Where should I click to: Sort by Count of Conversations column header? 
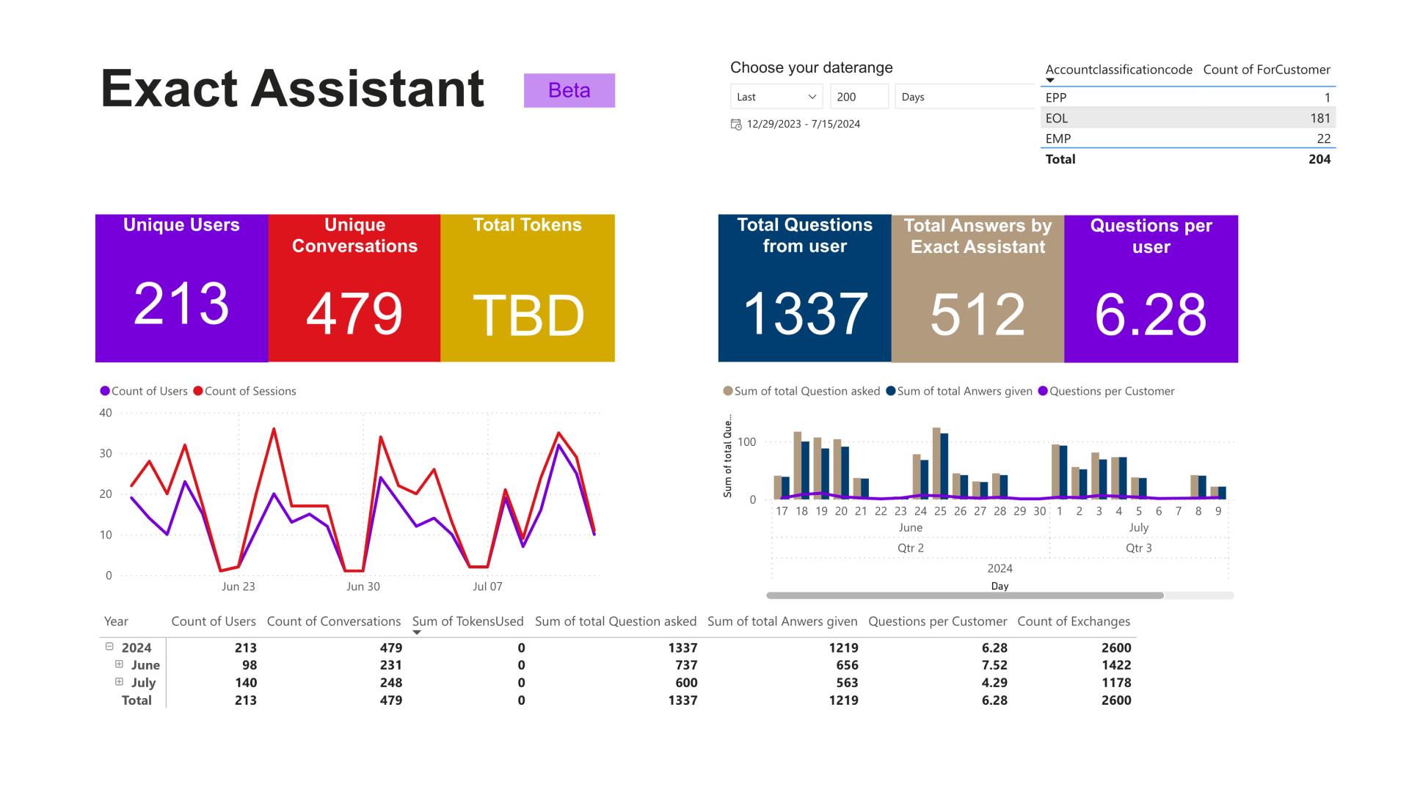coord(334,621)
